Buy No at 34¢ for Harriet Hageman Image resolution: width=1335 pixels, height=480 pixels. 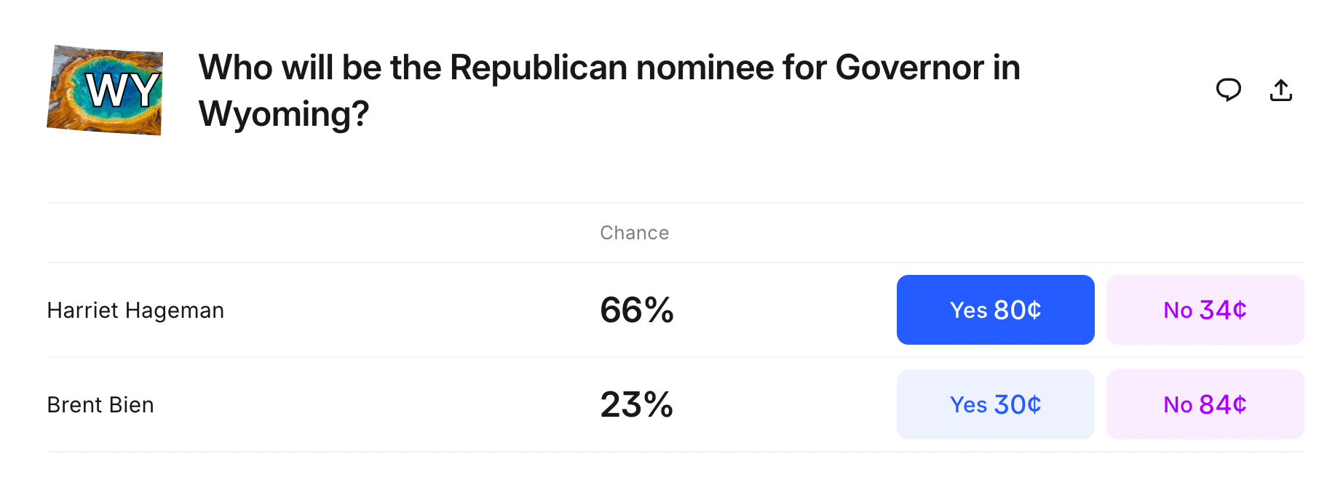coord(1205,310)
